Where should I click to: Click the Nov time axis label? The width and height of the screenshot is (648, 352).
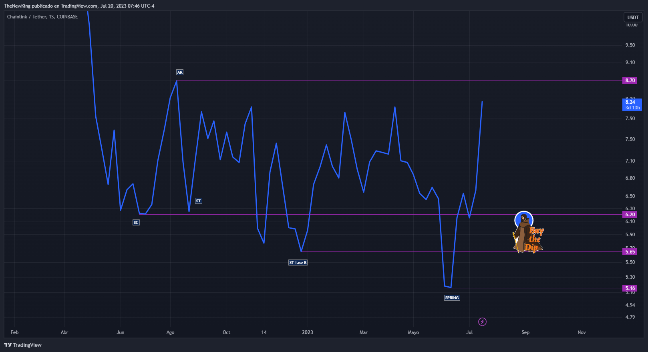582,332
